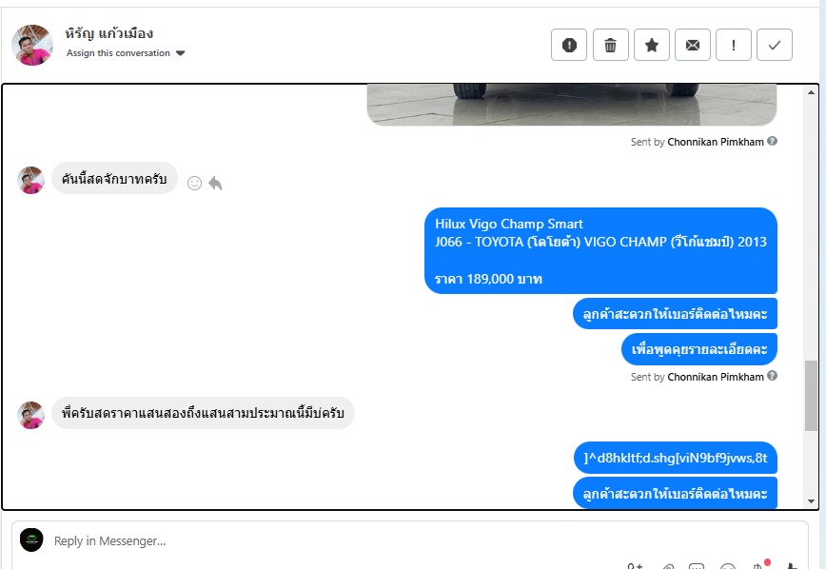
Task: Open the profile of หิรัญ แก้วเมือง via the header avatar
Action: (x=32, y=45)
